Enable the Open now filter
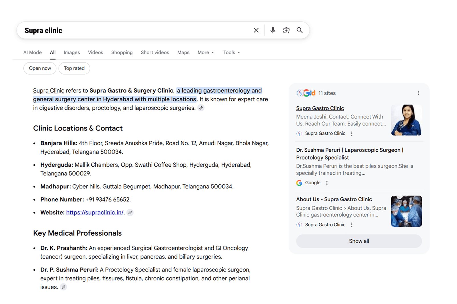 point(39,68)
